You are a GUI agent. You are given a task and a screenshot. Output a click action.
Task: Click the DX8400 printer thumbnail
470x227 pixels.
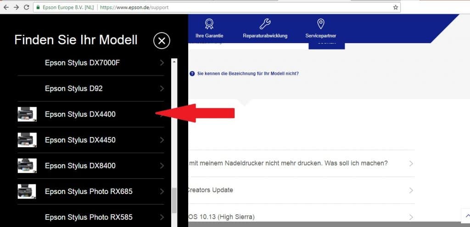tap(27, 166)
